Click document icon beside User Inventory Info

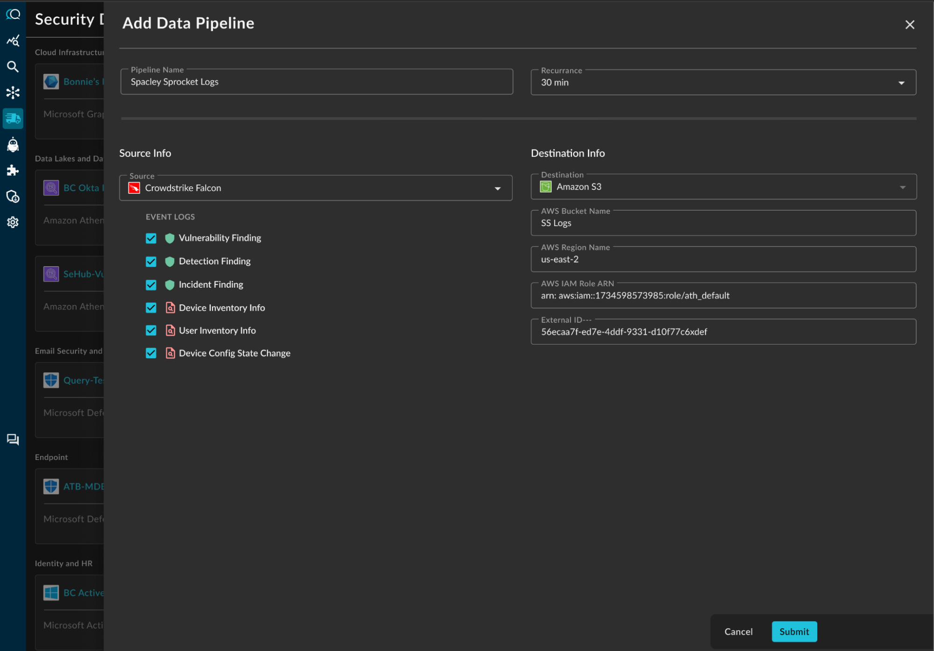(171, 331)
